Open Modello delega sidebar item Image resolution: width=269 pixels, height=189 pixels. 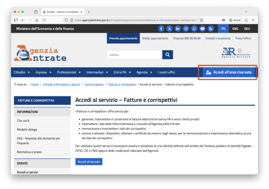click(x=42, y=129)
